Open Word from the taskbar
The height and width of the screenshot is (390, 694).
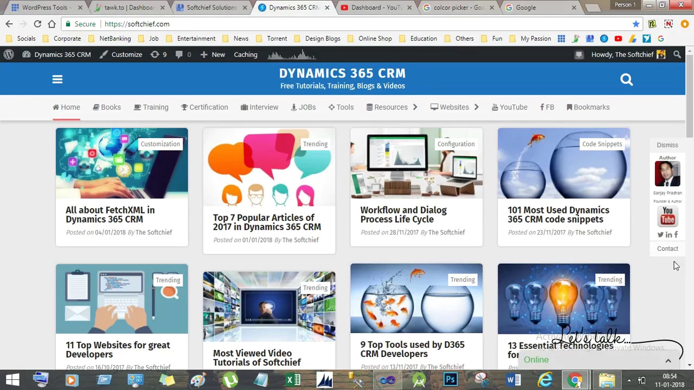(513, 380)
